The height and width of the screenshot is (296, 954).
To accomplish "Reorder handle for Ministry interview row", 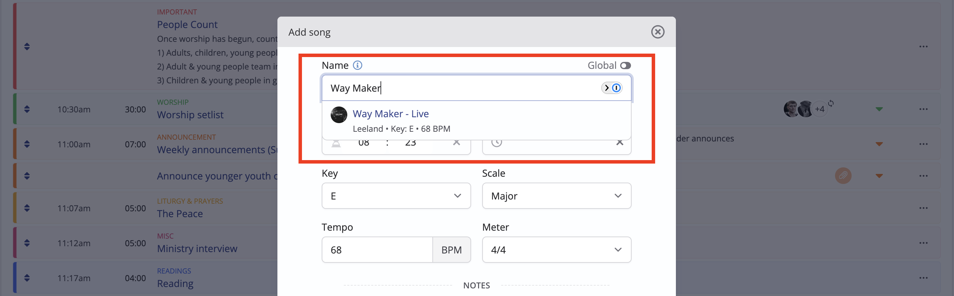I will click(x=27, y=243).
